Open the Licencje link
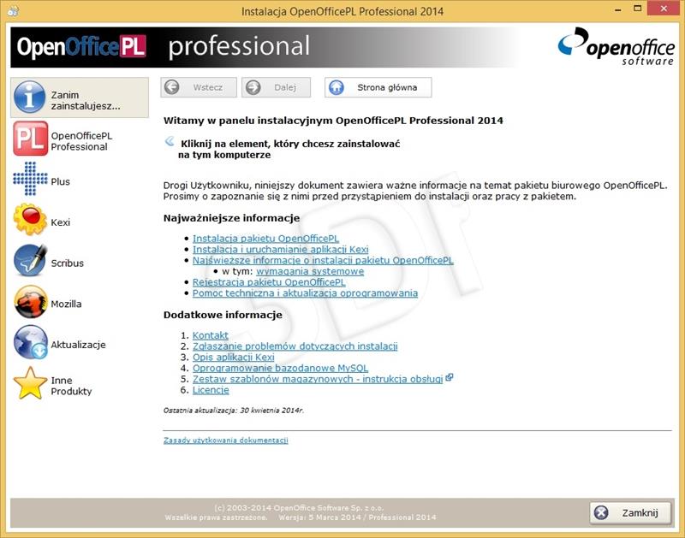Image resolution: width=685 pixels, height=538 pixels. (x=211, y=390)
